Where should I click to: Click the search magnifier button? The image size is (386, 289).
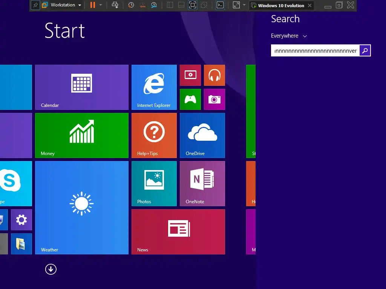tap(365, 51)
